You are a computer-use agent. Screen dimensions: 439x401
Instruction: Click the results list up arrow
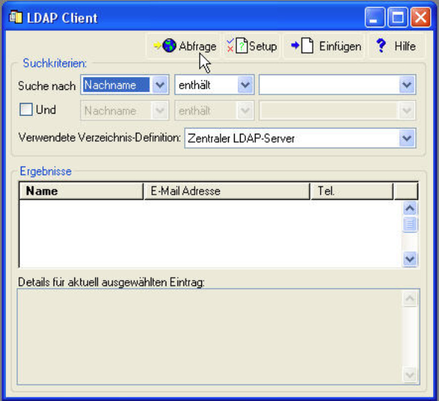tap(410, 208)
